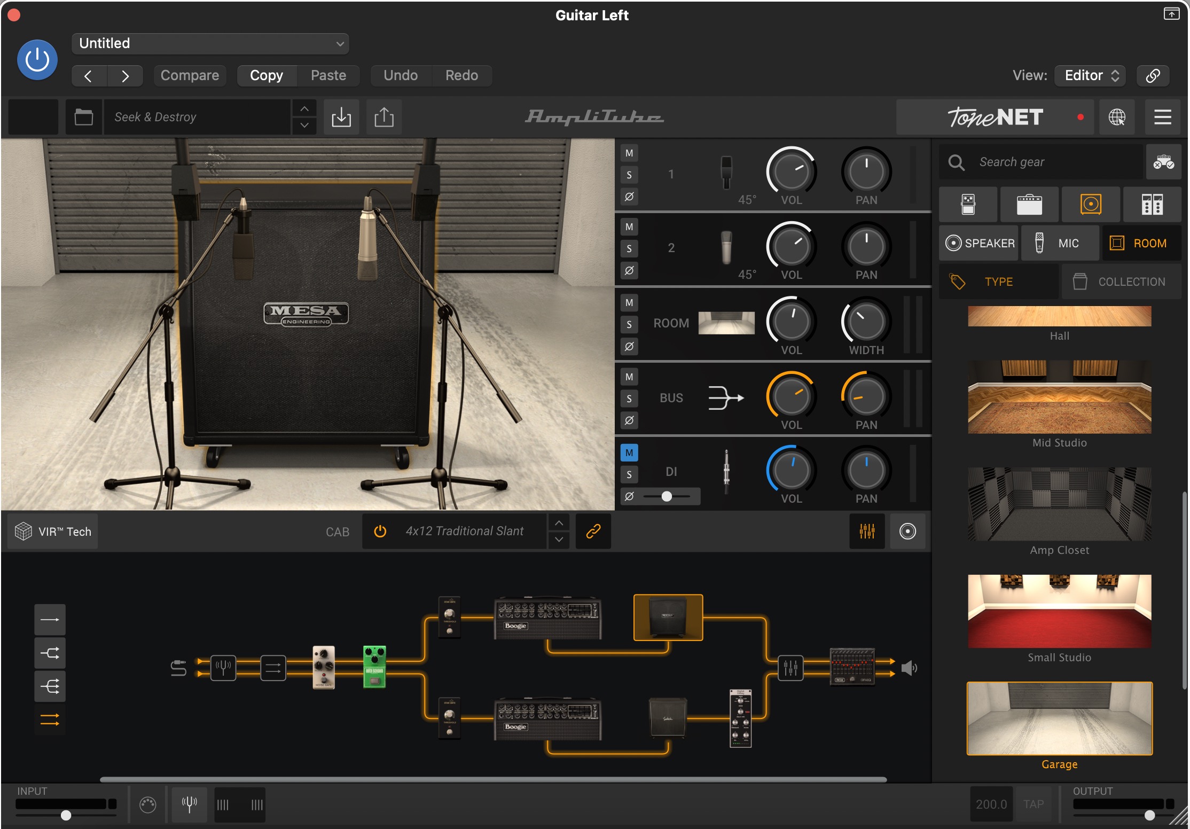Select the single series signal chain routing
This screenshot has height=829, width=1190.
(50, 620)
